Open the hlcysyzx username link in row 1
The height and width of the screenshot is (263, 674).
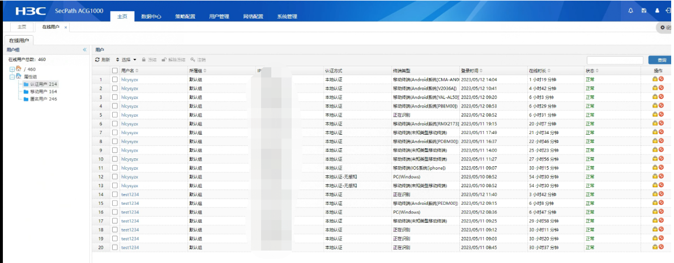click(x=130, y=79)
